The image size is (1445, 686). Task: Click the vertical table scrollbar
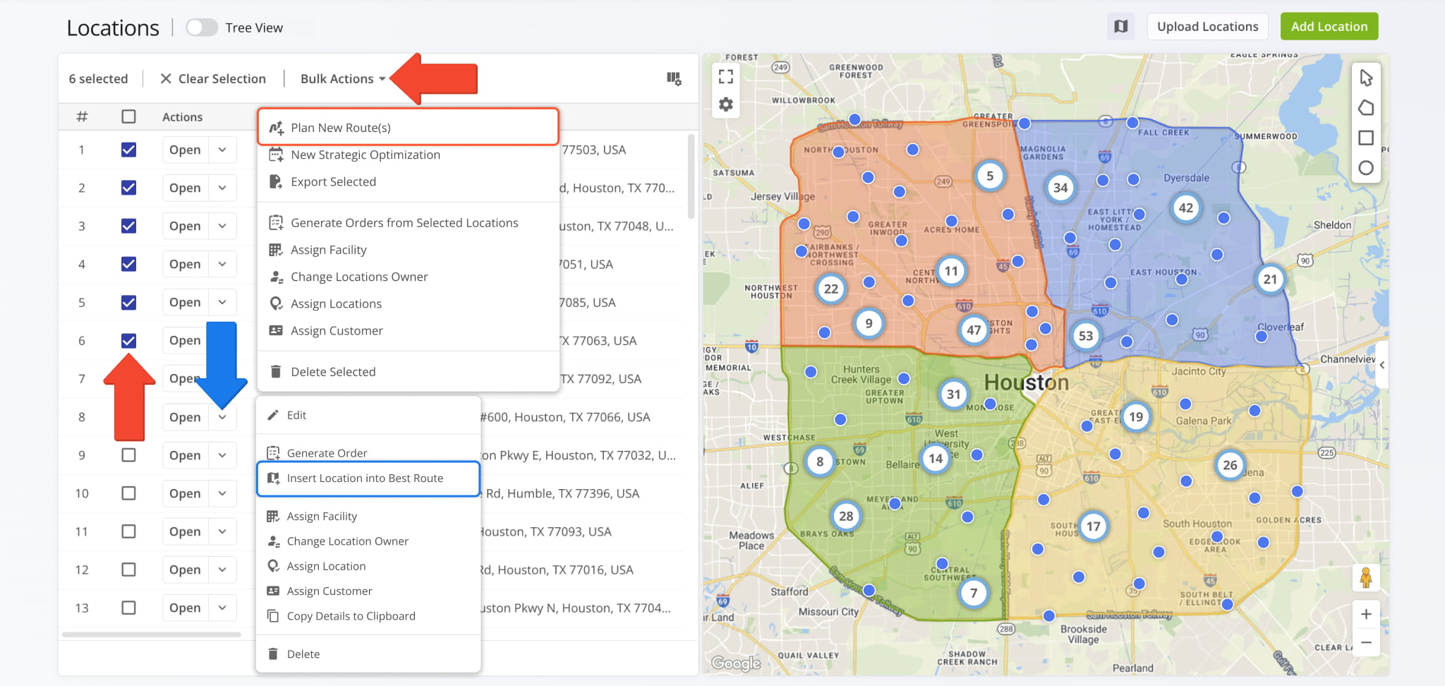coord(691,176)
